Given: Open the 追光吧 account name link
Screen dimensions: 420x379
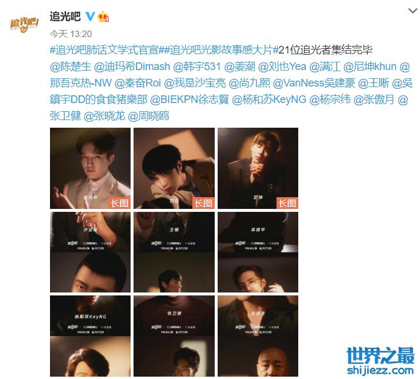Looking at the screenshot, I should (65, 16).
